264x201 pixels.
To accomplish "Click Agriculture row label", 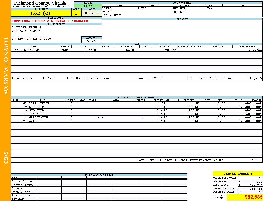I will click(x=22, y=182).
